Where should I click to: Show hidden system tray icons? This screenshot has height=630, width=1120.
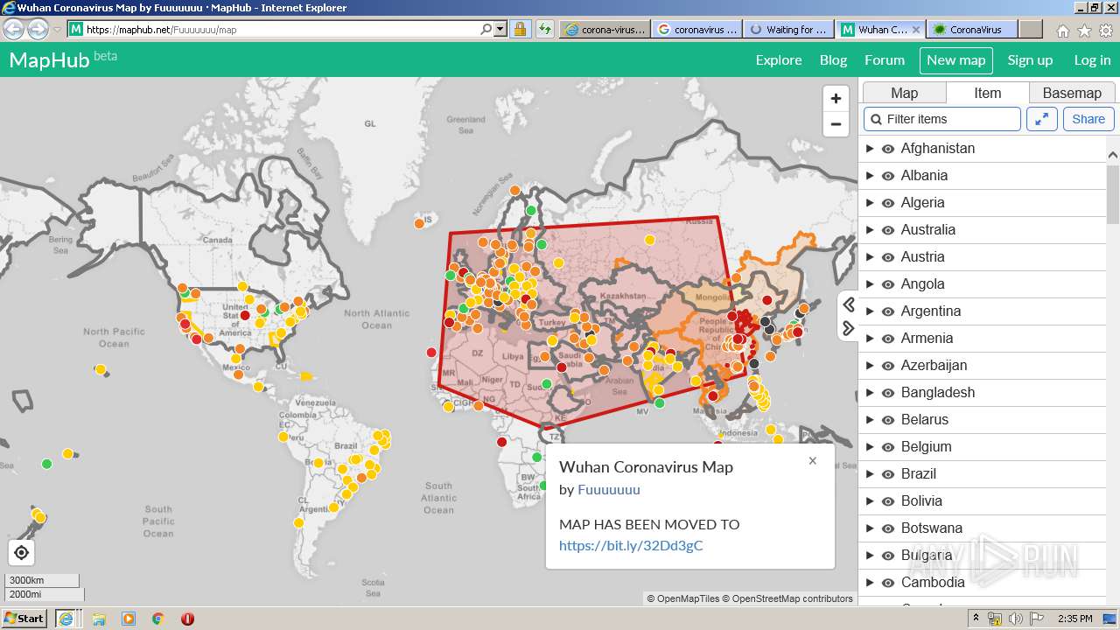pos(976,619)
